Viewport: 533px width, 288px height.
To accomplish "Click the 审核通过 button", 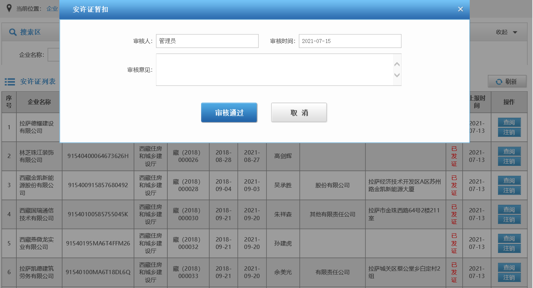I will [x=229, y=113].
